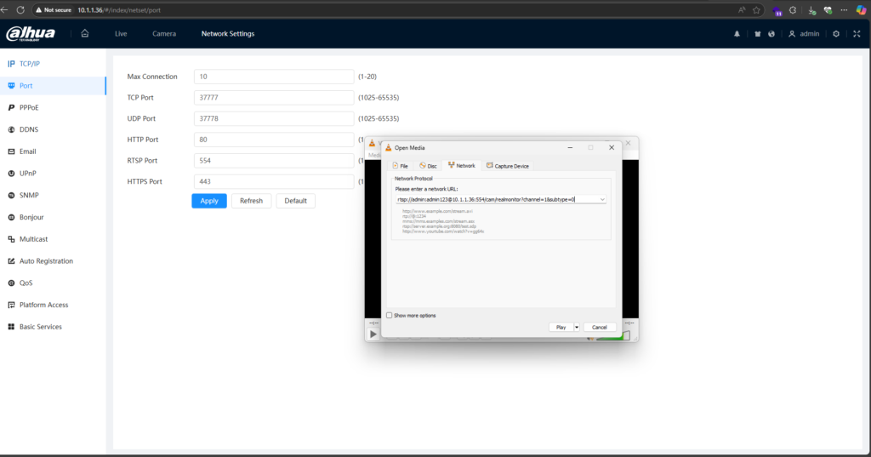Restore port values with Default button
The width and height of the screenshot is (871, 457).
[295, 201]
